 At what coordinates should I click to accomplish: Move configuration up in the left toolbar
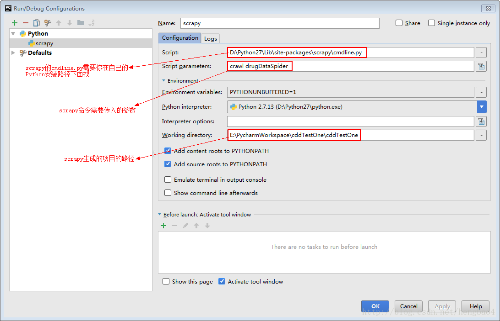pos(59,23)
